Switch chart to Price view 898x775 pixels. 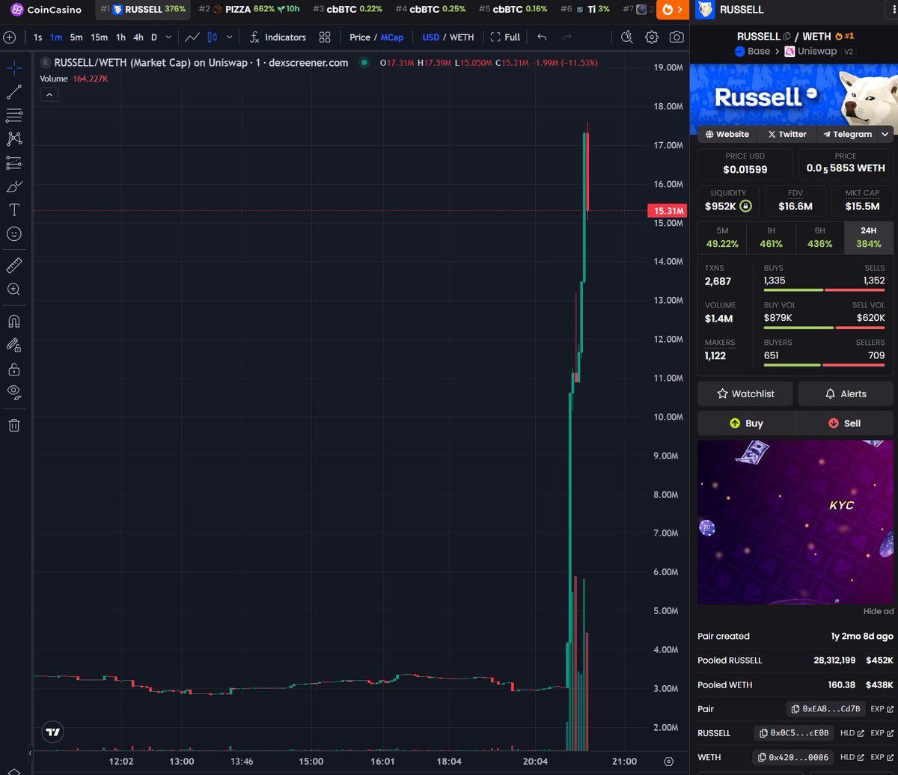click(x=360, y=37)
